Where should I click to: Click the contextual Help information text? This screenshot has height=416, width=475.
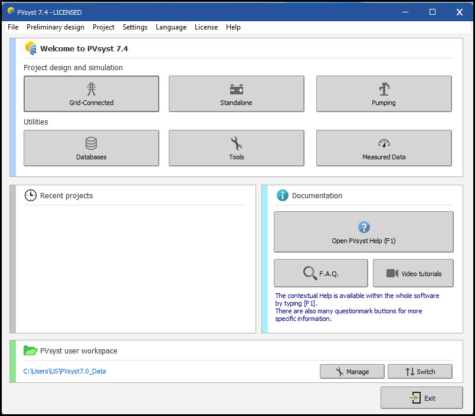(357, 307)
